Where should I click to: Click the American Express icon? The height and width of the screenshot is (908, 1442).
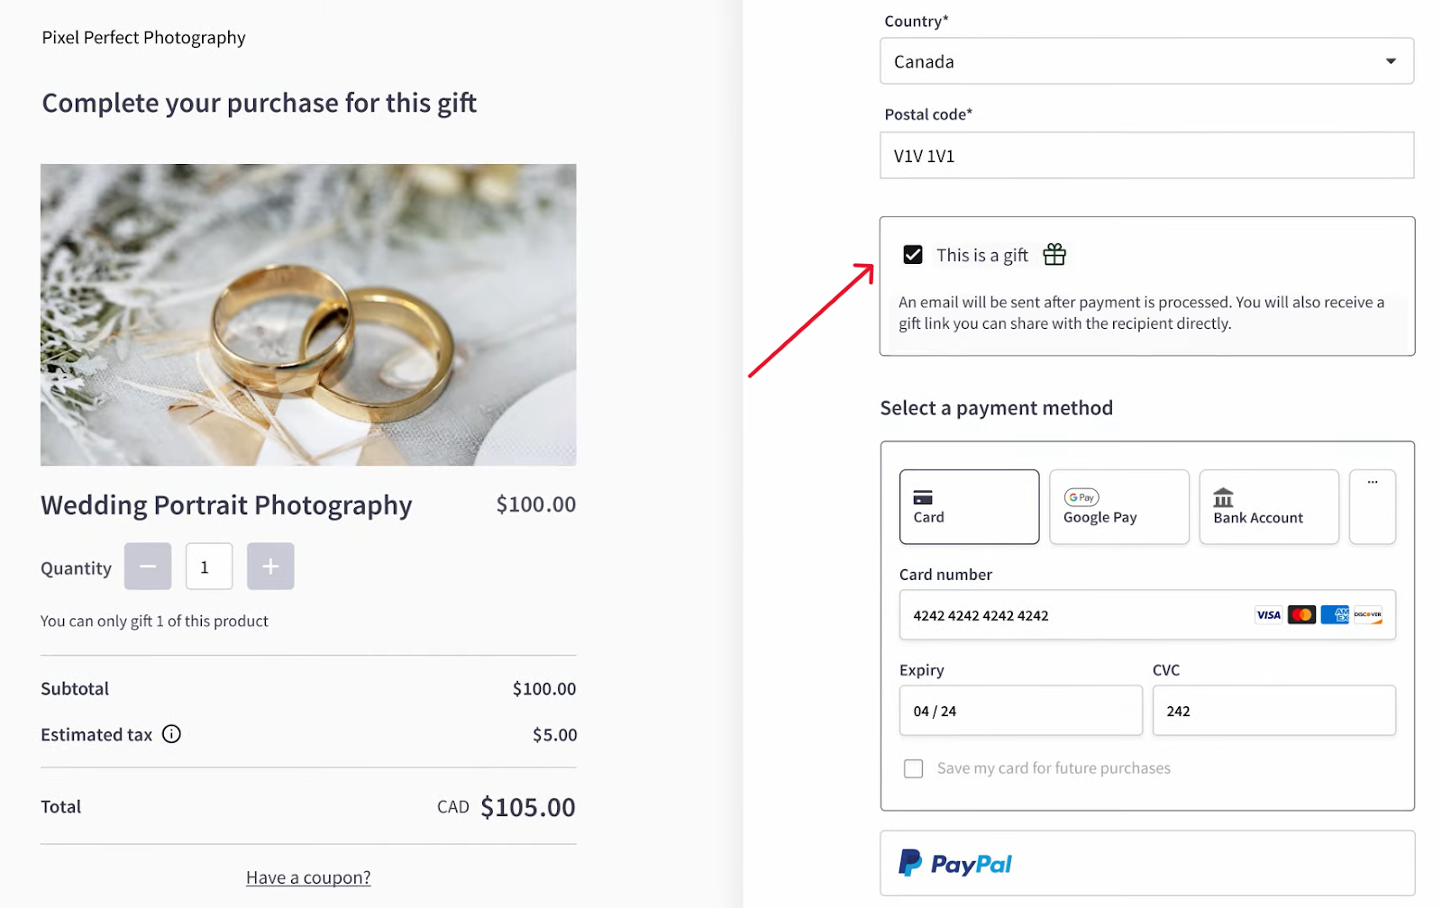pyautogui.click(x=1335, y=614)
